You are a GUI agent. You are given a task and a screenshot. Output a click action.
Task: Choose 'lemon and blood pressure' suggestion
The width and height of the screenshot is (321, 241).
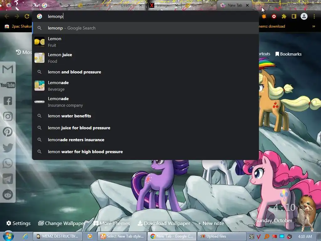(145, 72)
